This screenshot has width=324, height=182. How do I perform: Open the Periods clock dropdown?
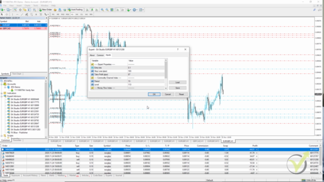pos(137,10)
